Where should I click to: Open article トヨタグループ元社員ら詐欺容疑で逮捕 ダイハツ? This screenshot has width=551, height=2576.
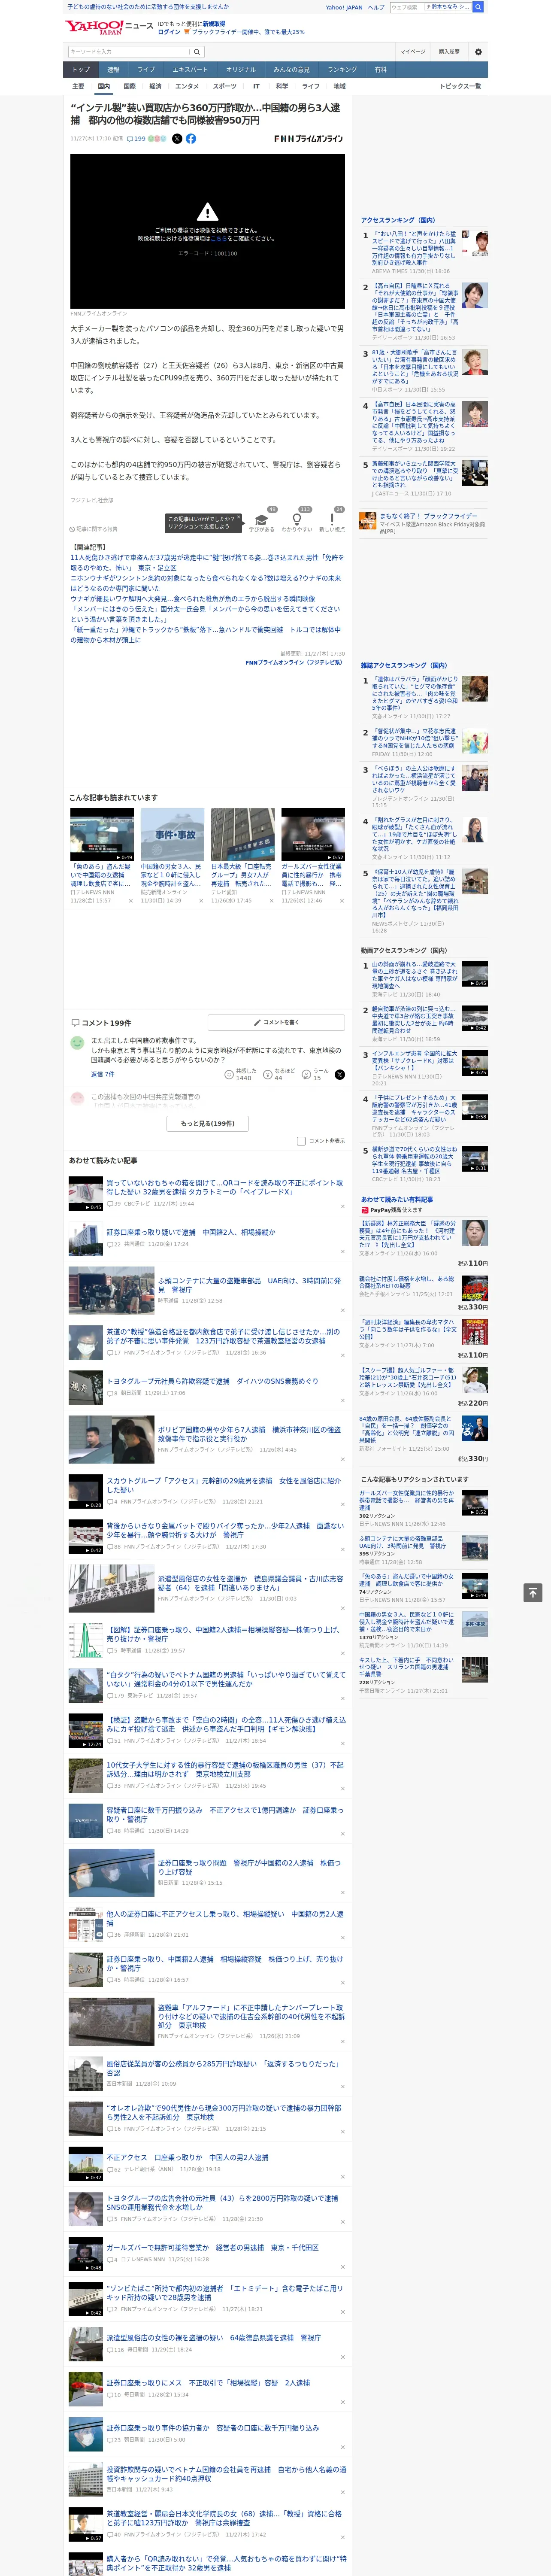coord(212,1381)
